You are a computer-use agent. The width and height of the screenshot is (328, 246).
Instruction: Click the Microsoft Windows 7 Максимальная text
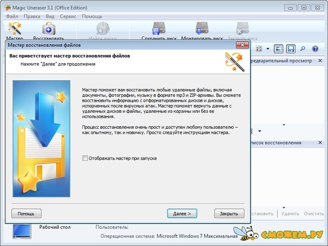pos(197,236)
